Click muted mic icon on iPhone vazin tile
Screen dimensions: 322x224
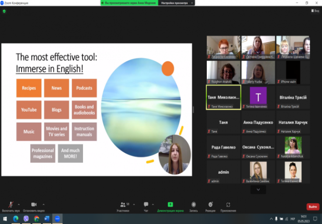tap(279, 82)
